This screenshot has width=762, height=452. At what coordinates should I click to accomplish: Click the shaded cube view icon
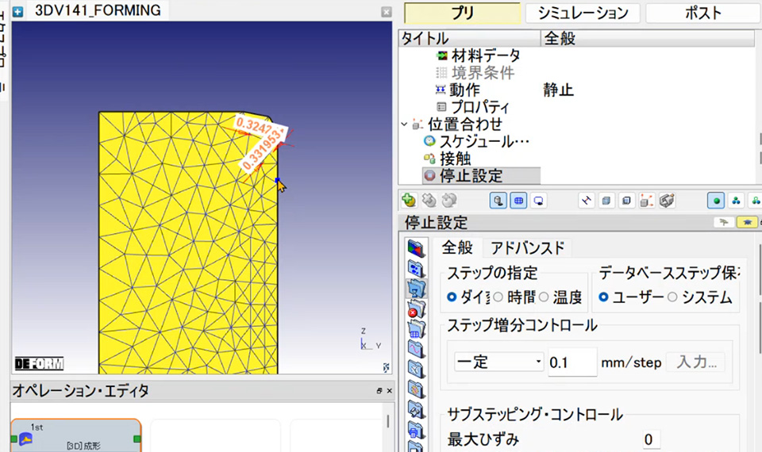point(606,201)
